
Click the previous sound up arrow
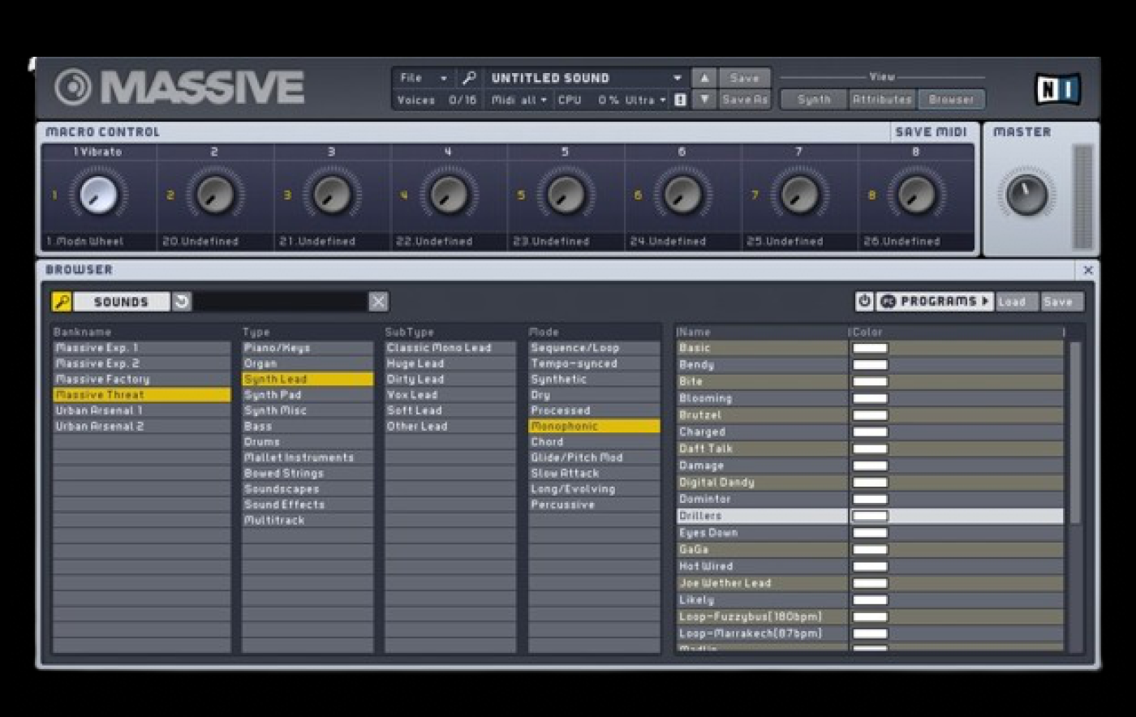[x=704, y=78]
